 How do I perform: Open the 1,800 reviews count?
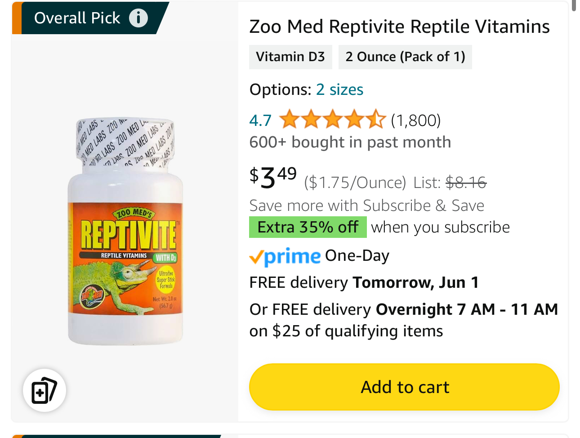(415, 121)
